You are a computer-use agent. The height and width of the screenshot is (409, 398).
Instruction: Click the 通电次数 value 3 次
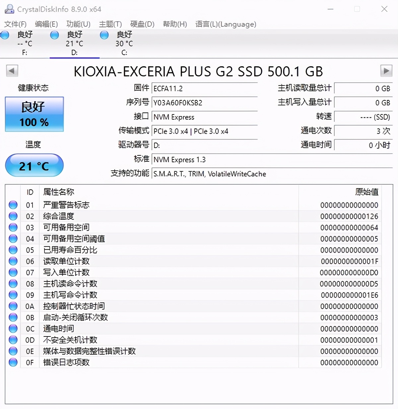364,131
